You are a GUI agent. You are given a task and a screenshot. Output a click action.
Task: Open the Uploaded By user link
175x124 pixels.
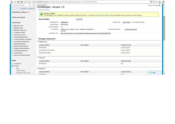126,22
